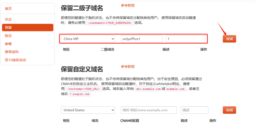Focus the 描述 field for custom domain

click(x=194, y=110)
